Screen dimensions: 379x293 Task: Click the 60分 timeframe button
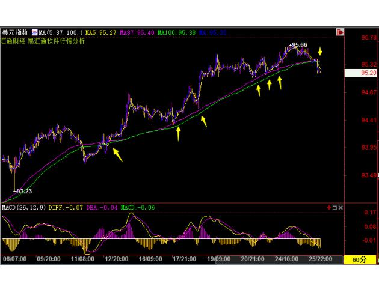coord(359,259)
